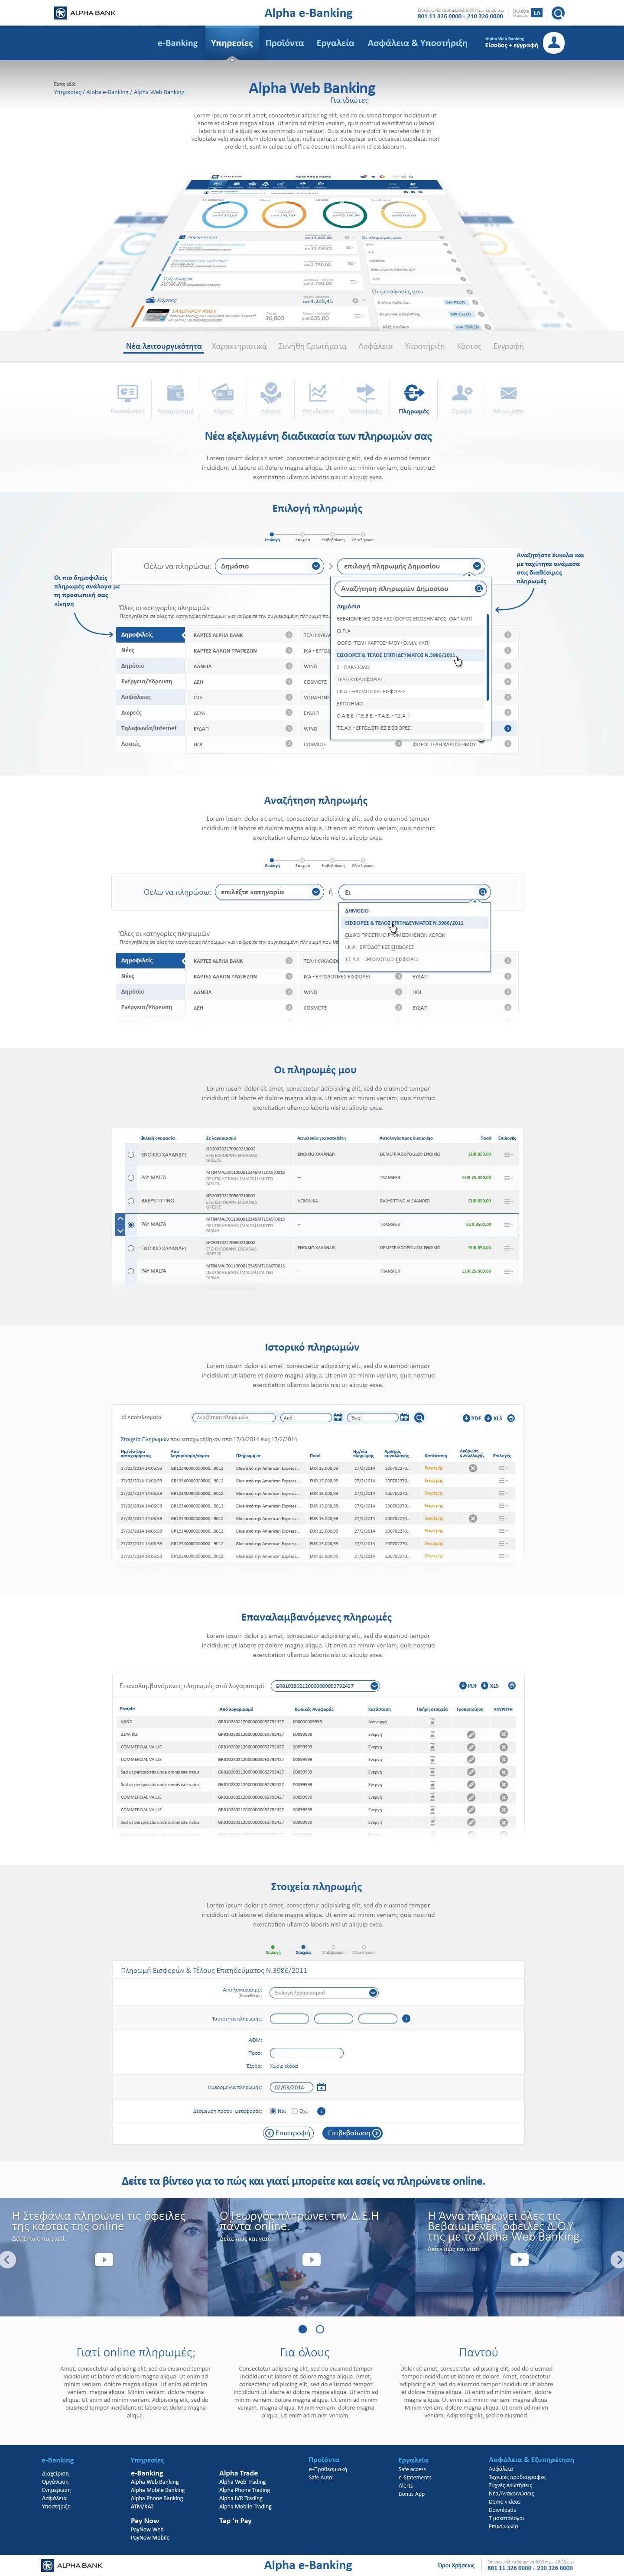624x2576 pixels.
Task: Select the Δάνεια handshake icon
Action: 271,393
